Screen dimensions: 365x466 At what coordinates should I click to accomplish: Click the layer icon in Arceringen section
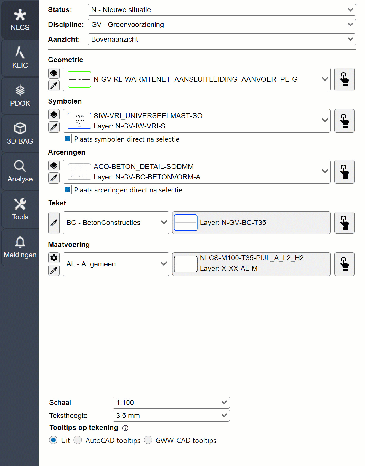tap(54, 165)
